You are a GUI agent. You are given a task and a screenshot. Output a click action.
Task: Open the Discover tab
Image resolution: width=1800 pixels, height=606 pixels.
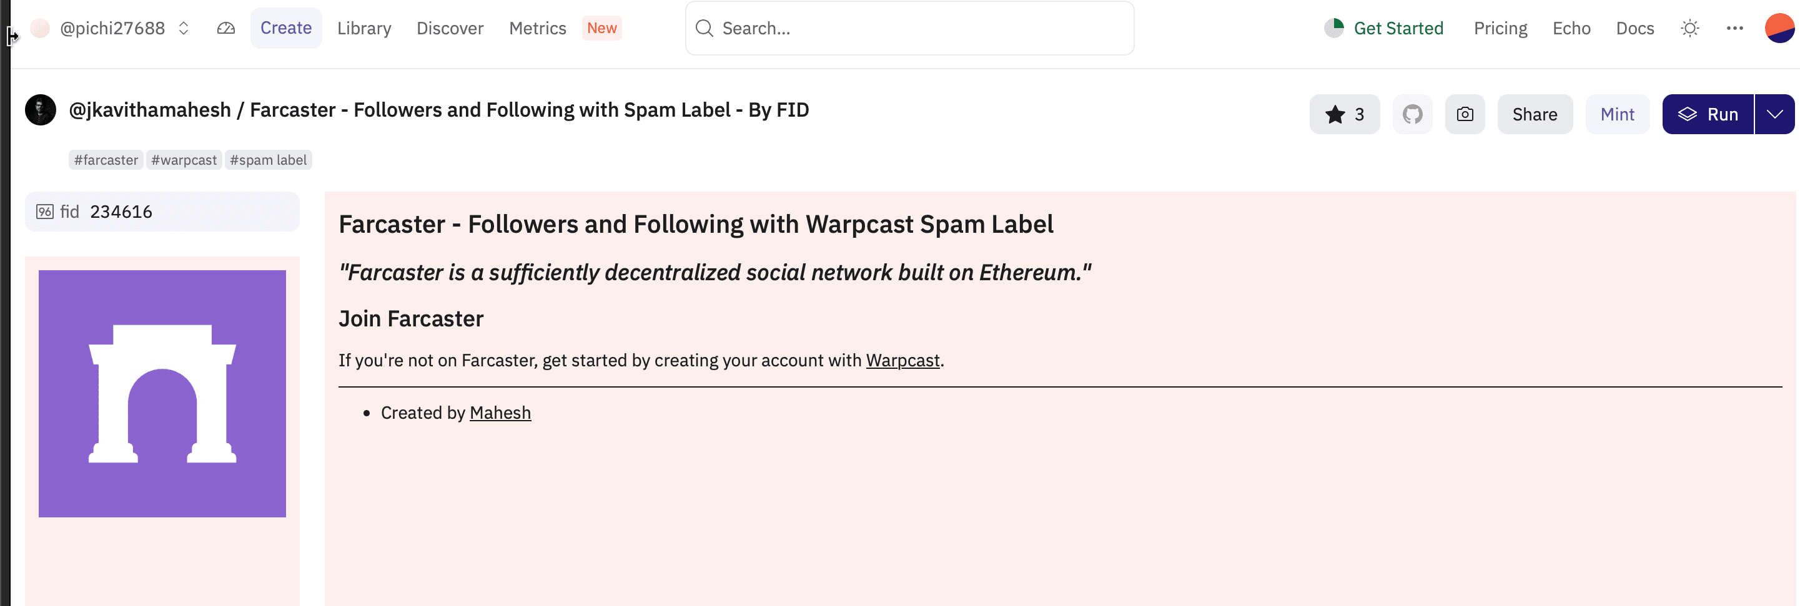click(x=450, y=28)
